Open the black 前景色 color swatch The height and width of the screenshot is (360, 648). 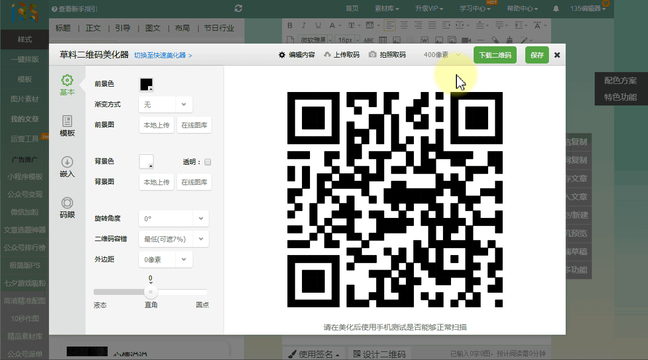pos(146,84)
